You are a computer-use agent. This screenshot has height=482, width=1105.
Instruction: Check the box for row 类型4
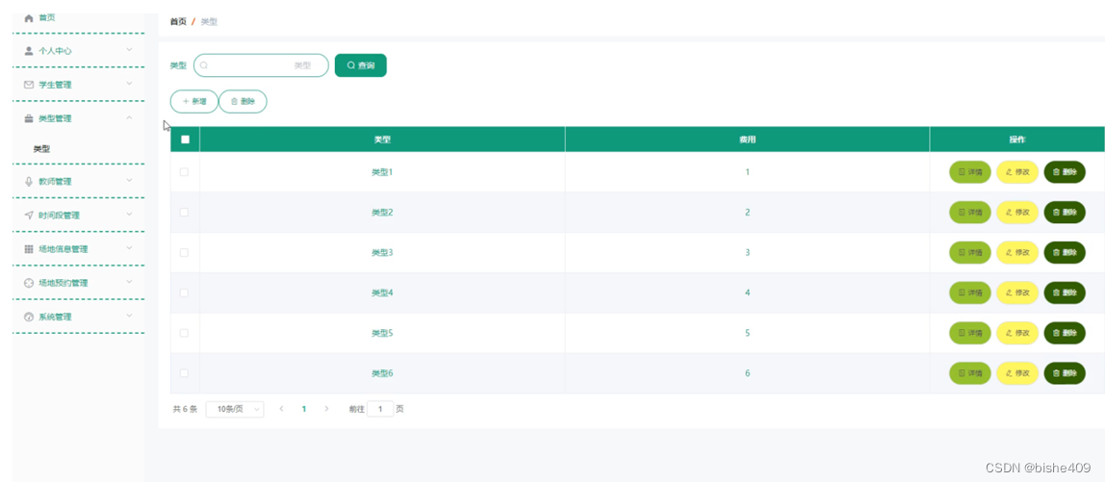pos(184,292)
